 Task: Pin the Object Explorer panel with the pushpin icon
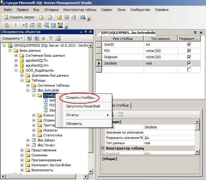[86, 32]
